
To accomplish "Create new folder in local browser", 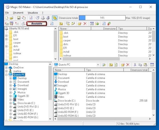I will 123,65.
